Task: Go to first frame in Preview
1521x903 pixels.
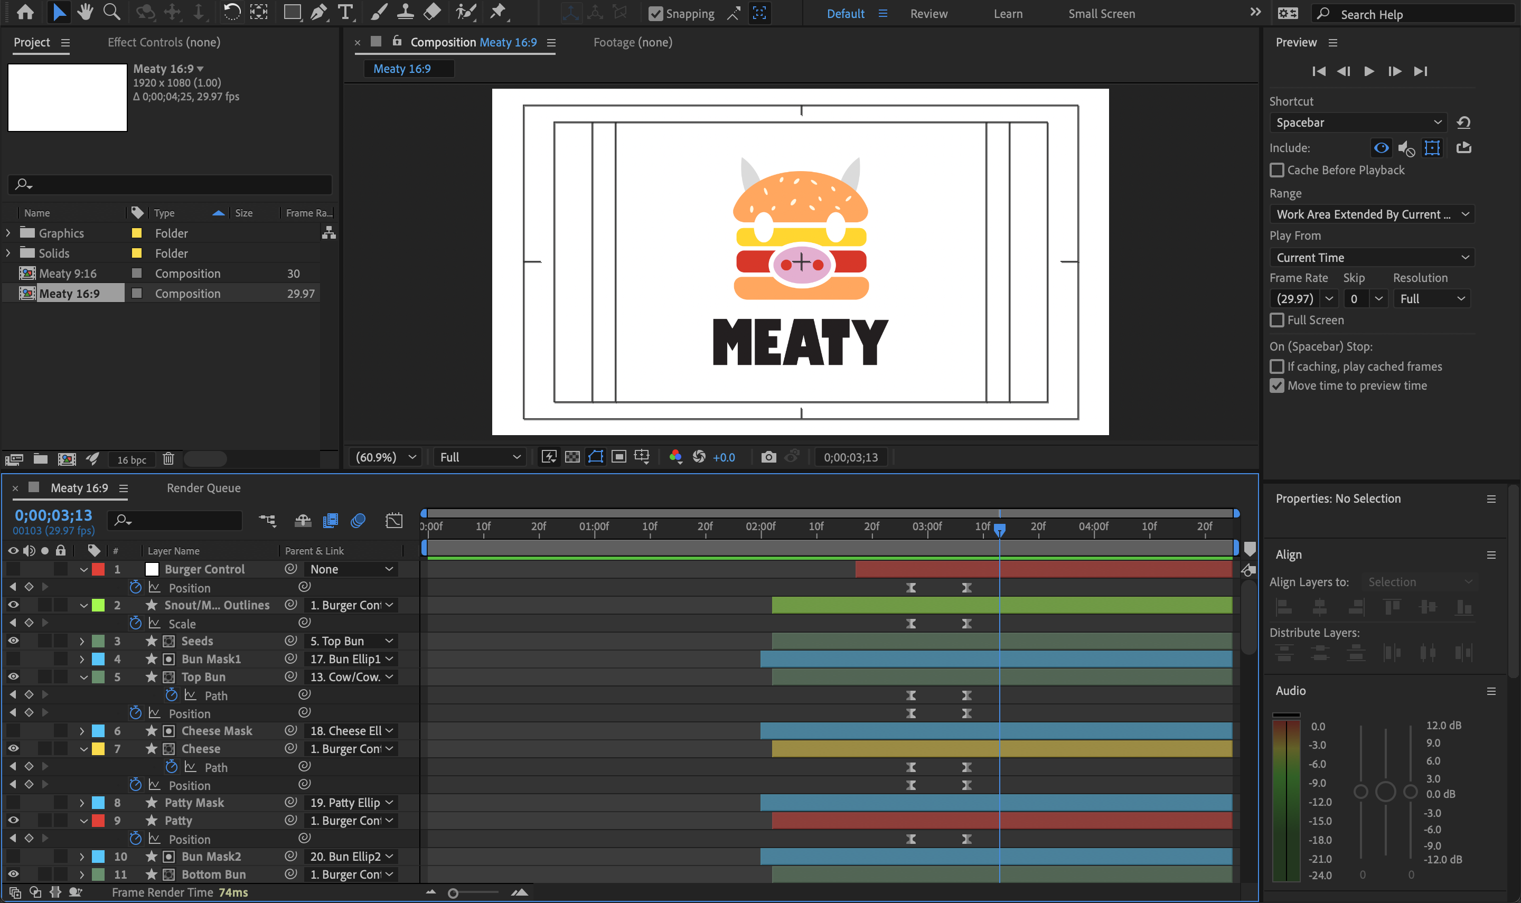Action: pos(1318,71)
